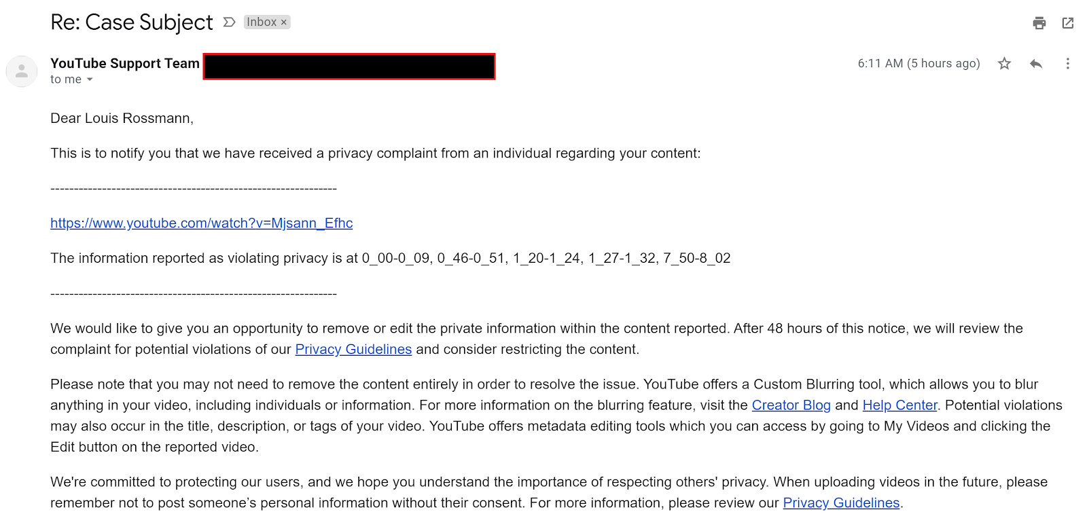The image size is (1087, 531).
Task: Click the sender's avatar icon
Action: coord(22,71)
